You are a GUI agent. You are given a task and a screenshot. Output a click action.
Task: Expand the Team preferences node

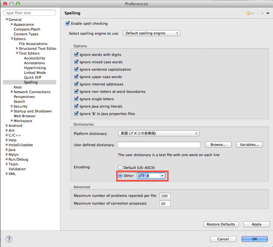pos(7,164)
